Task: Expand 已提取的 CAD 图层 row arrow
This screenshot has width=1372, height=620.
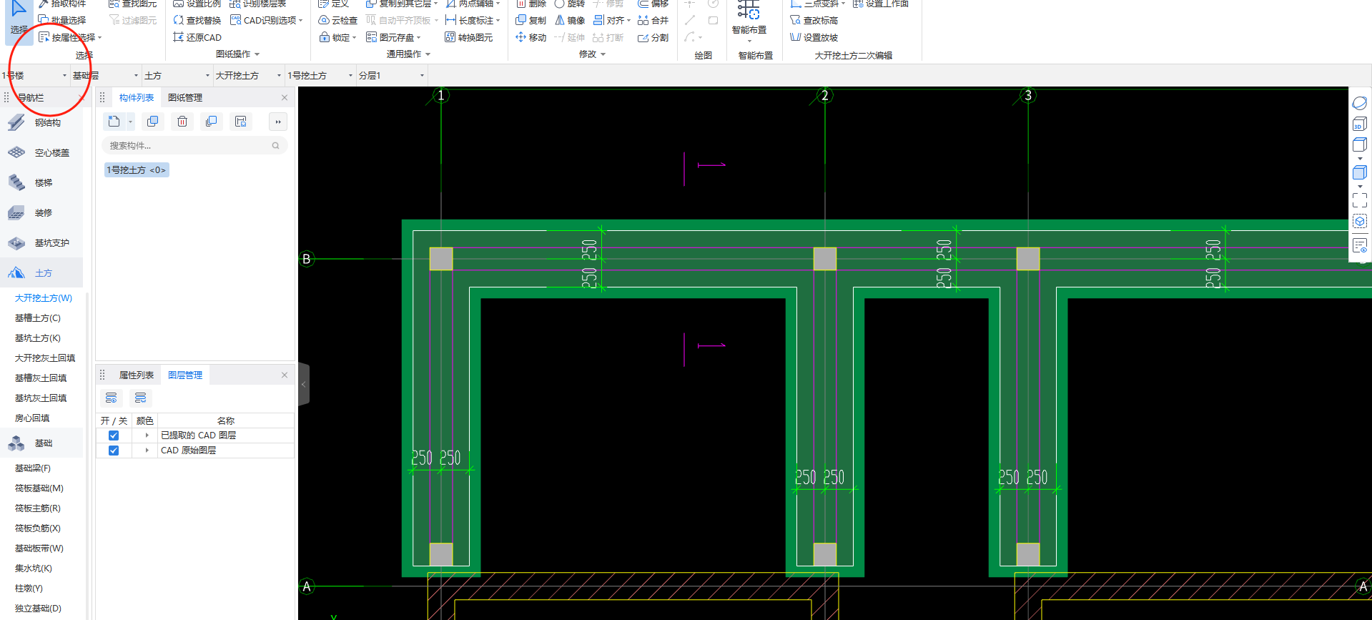Action: [147, 436]
